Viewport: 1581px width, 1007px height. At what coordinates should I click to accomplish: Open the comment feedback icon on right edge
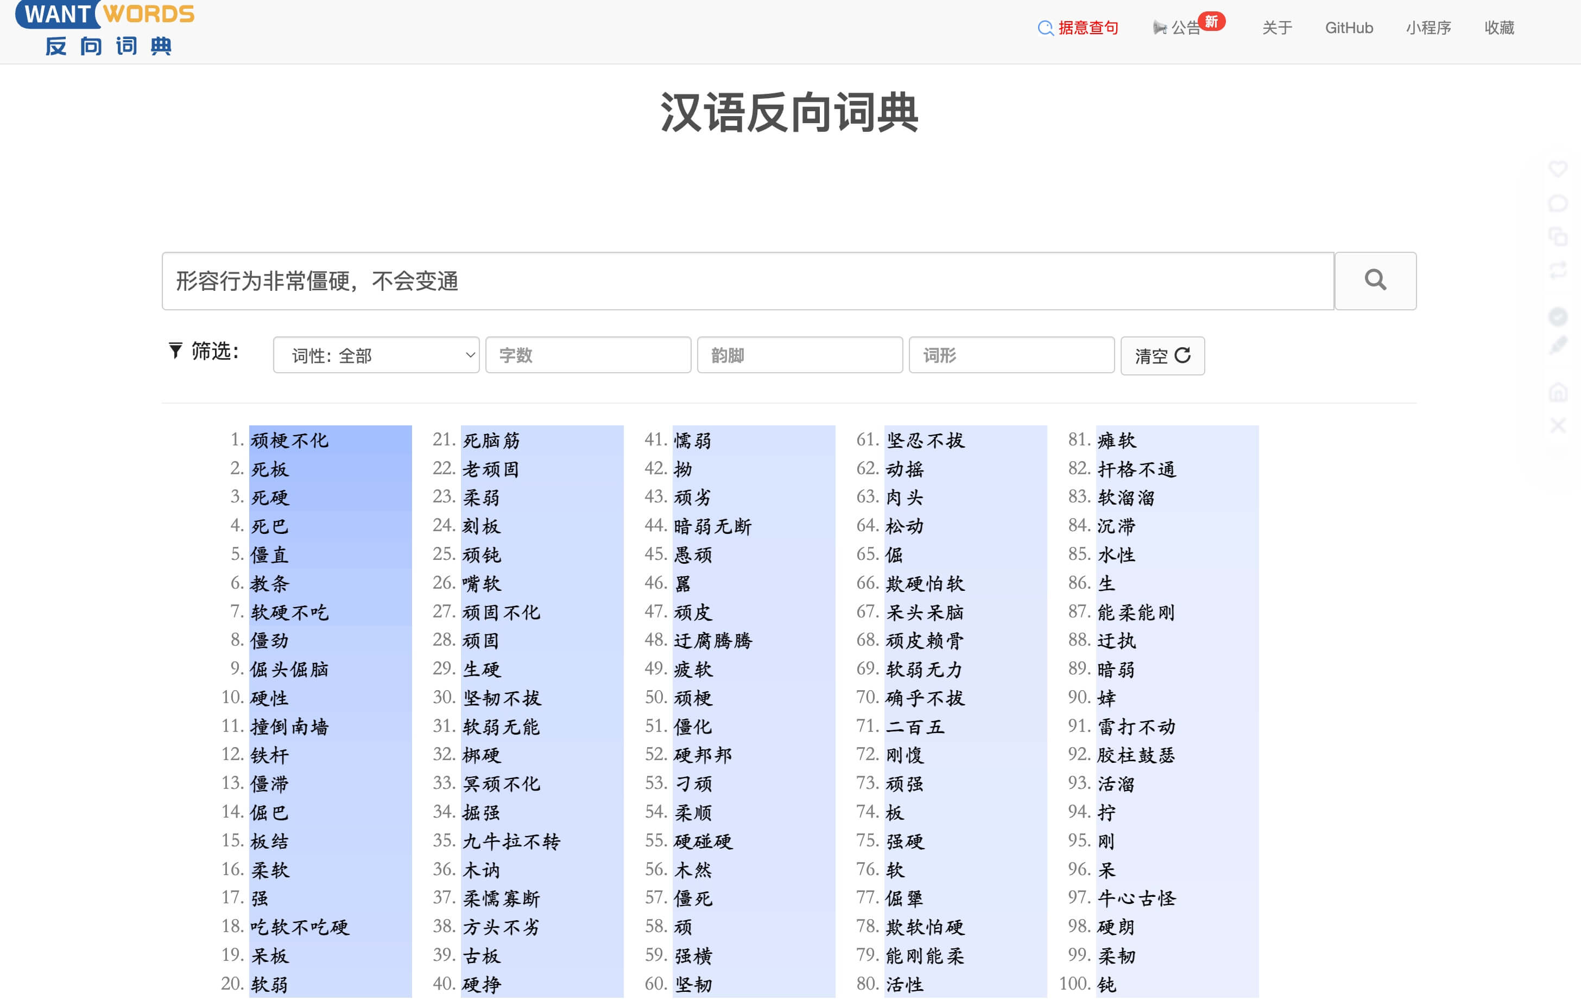1559,203
